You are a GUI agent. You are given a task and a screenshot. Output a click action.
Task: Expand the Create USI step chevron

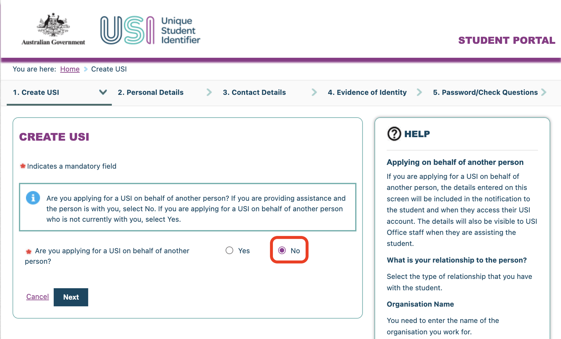103,92
